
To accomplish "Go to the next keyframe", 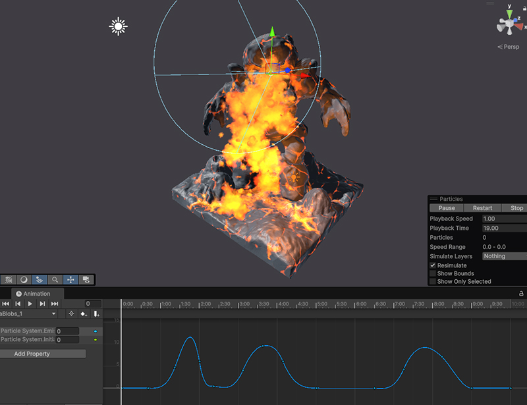I will (x=42, y=304).
